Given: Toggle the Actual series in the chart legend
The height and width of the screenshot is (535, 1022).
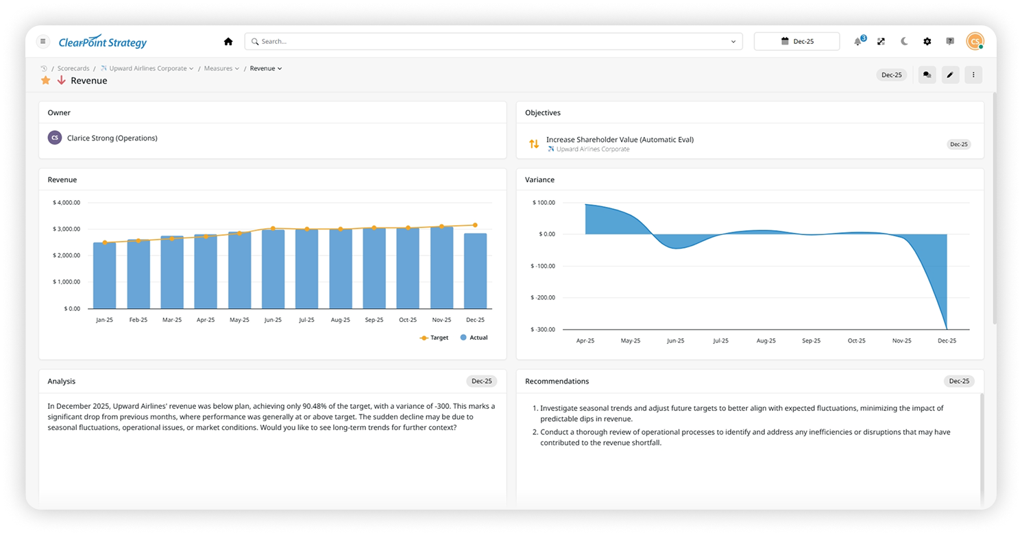Looking at the screenshot, I should 474,337.
